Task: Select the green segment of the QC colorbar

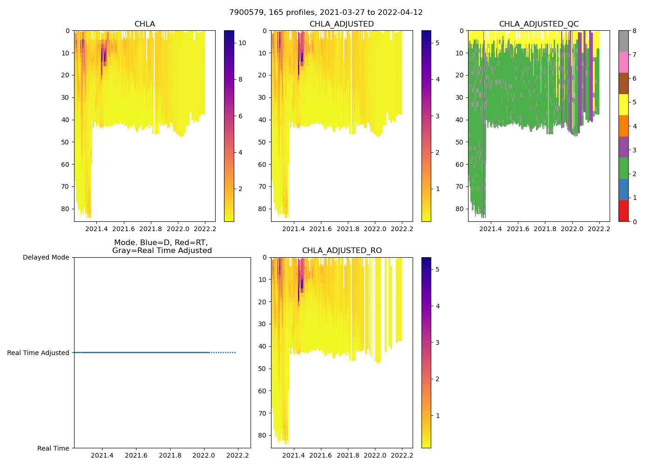Action: click(x=623, y=168)
